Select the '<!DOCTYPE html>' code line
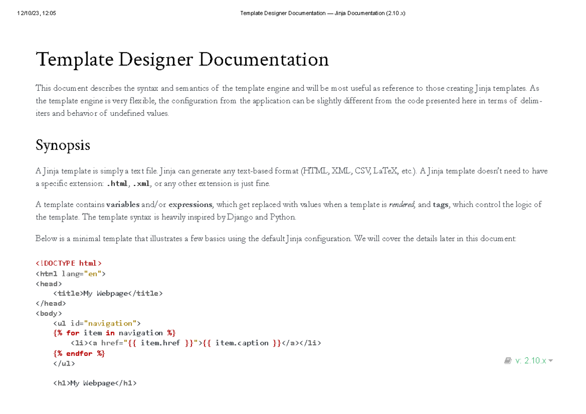 click(69, 263)
